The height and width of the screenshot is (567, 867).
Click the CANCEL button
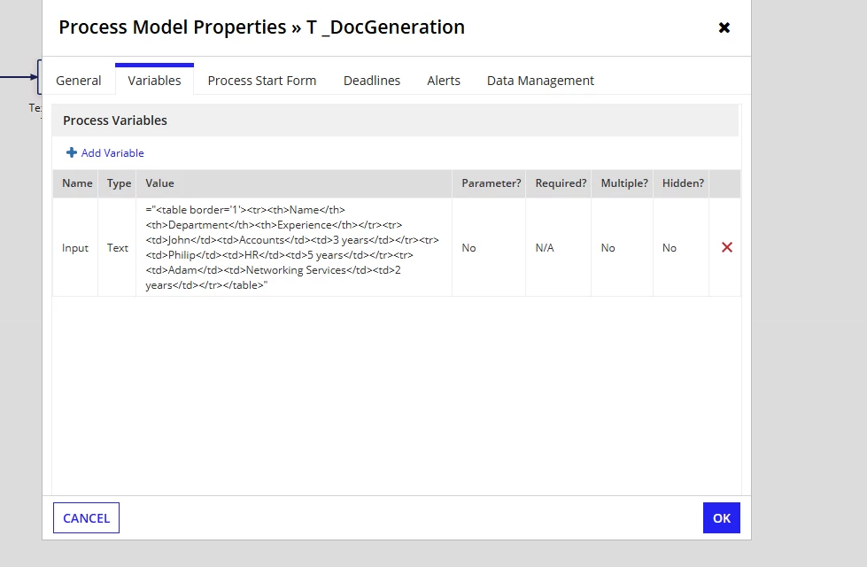pos(86,517)
